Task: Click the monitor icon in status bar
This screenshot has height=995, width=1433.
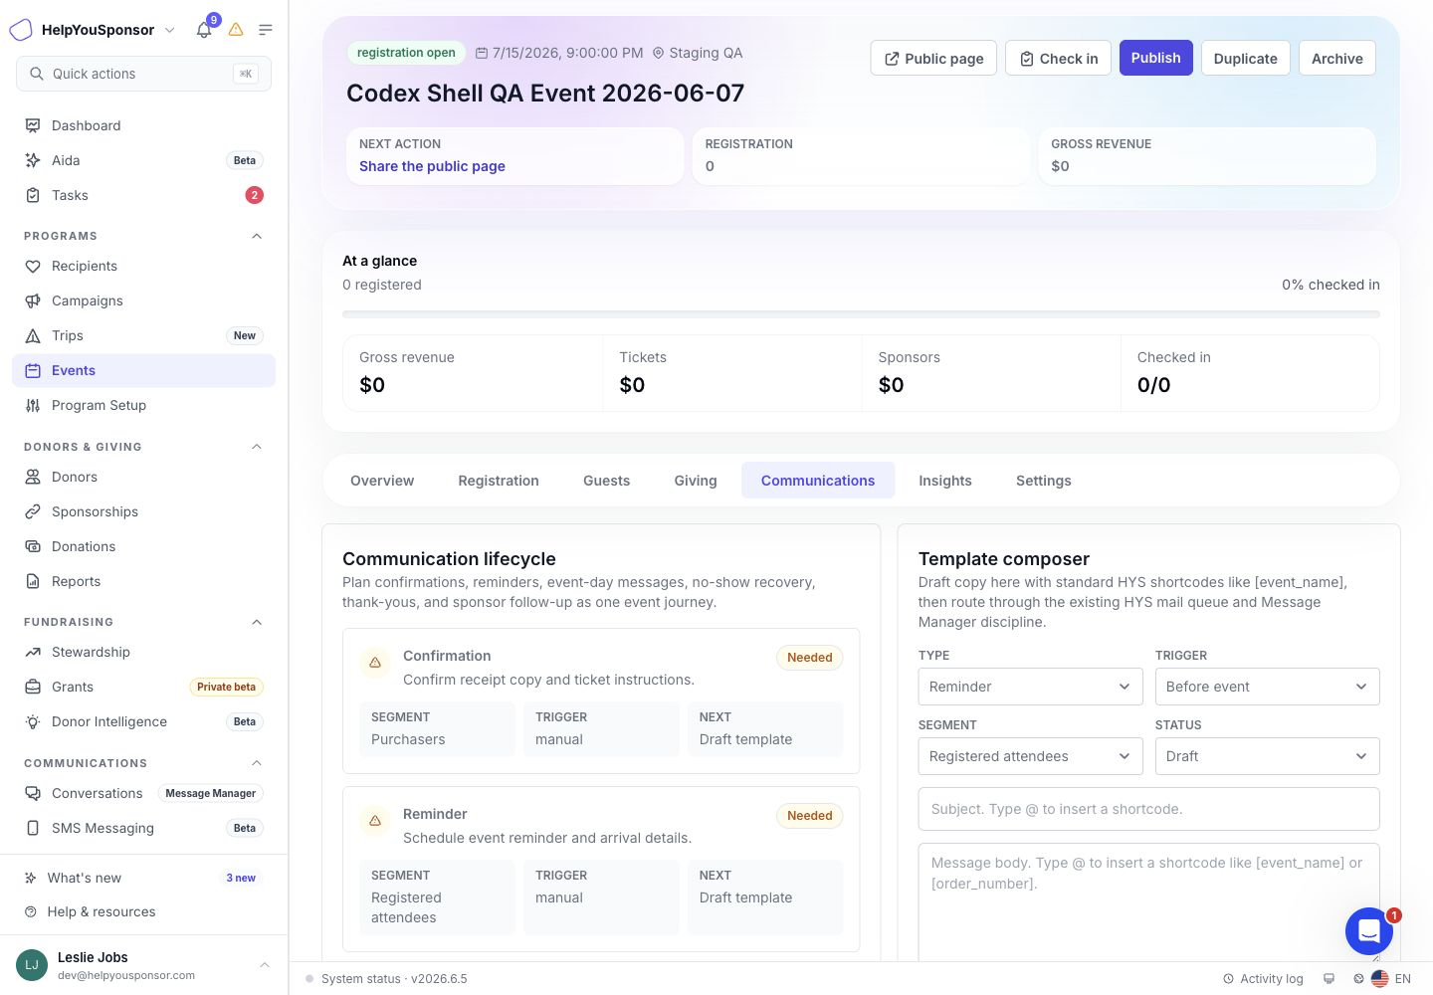Action: coord(1329,979)
